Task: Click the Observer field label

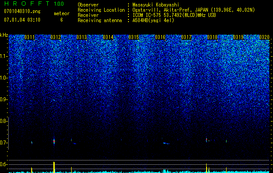Action: point(88,5)
